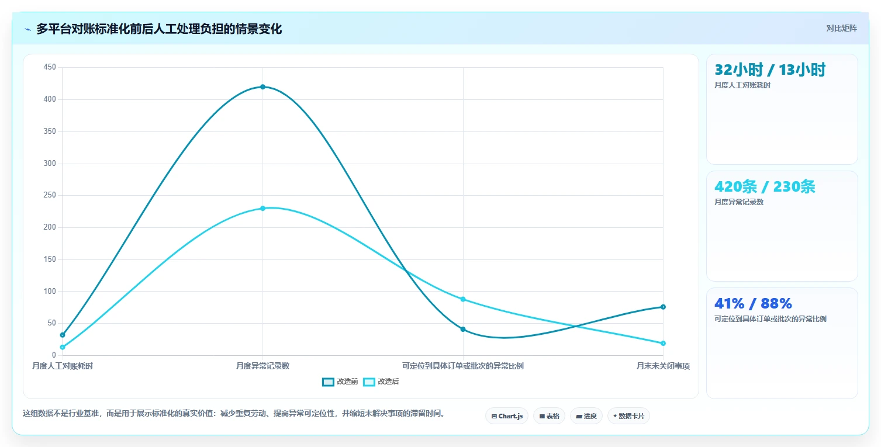Click the 32小时 / 13小时 card value
Viewport: 881px width, 447px height.
click(770, 70)
